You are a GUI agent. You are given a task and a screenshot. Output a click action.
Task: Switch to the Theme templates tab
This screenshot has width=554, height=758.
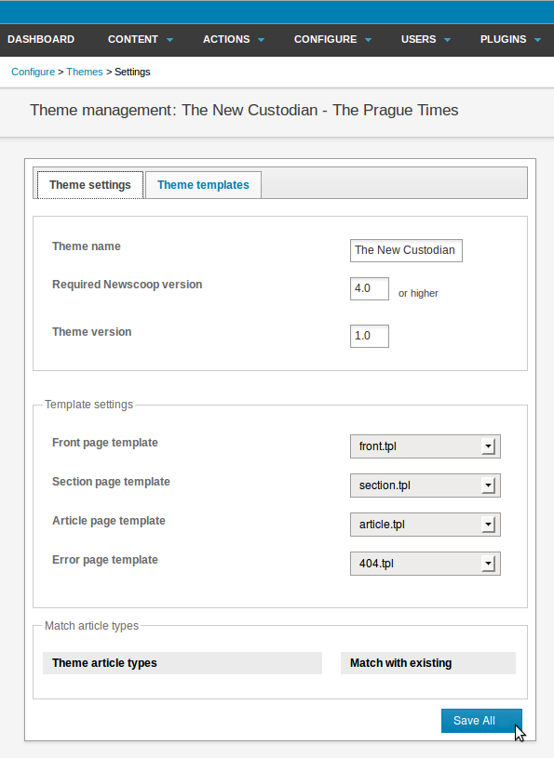pos(203,185)
